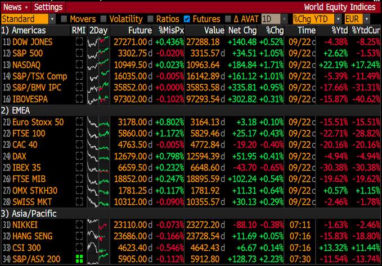The height and width of the screenshot is (266, 382).
Task: Toggle the RMI box for IBEX 35
Action: (79, 167)
